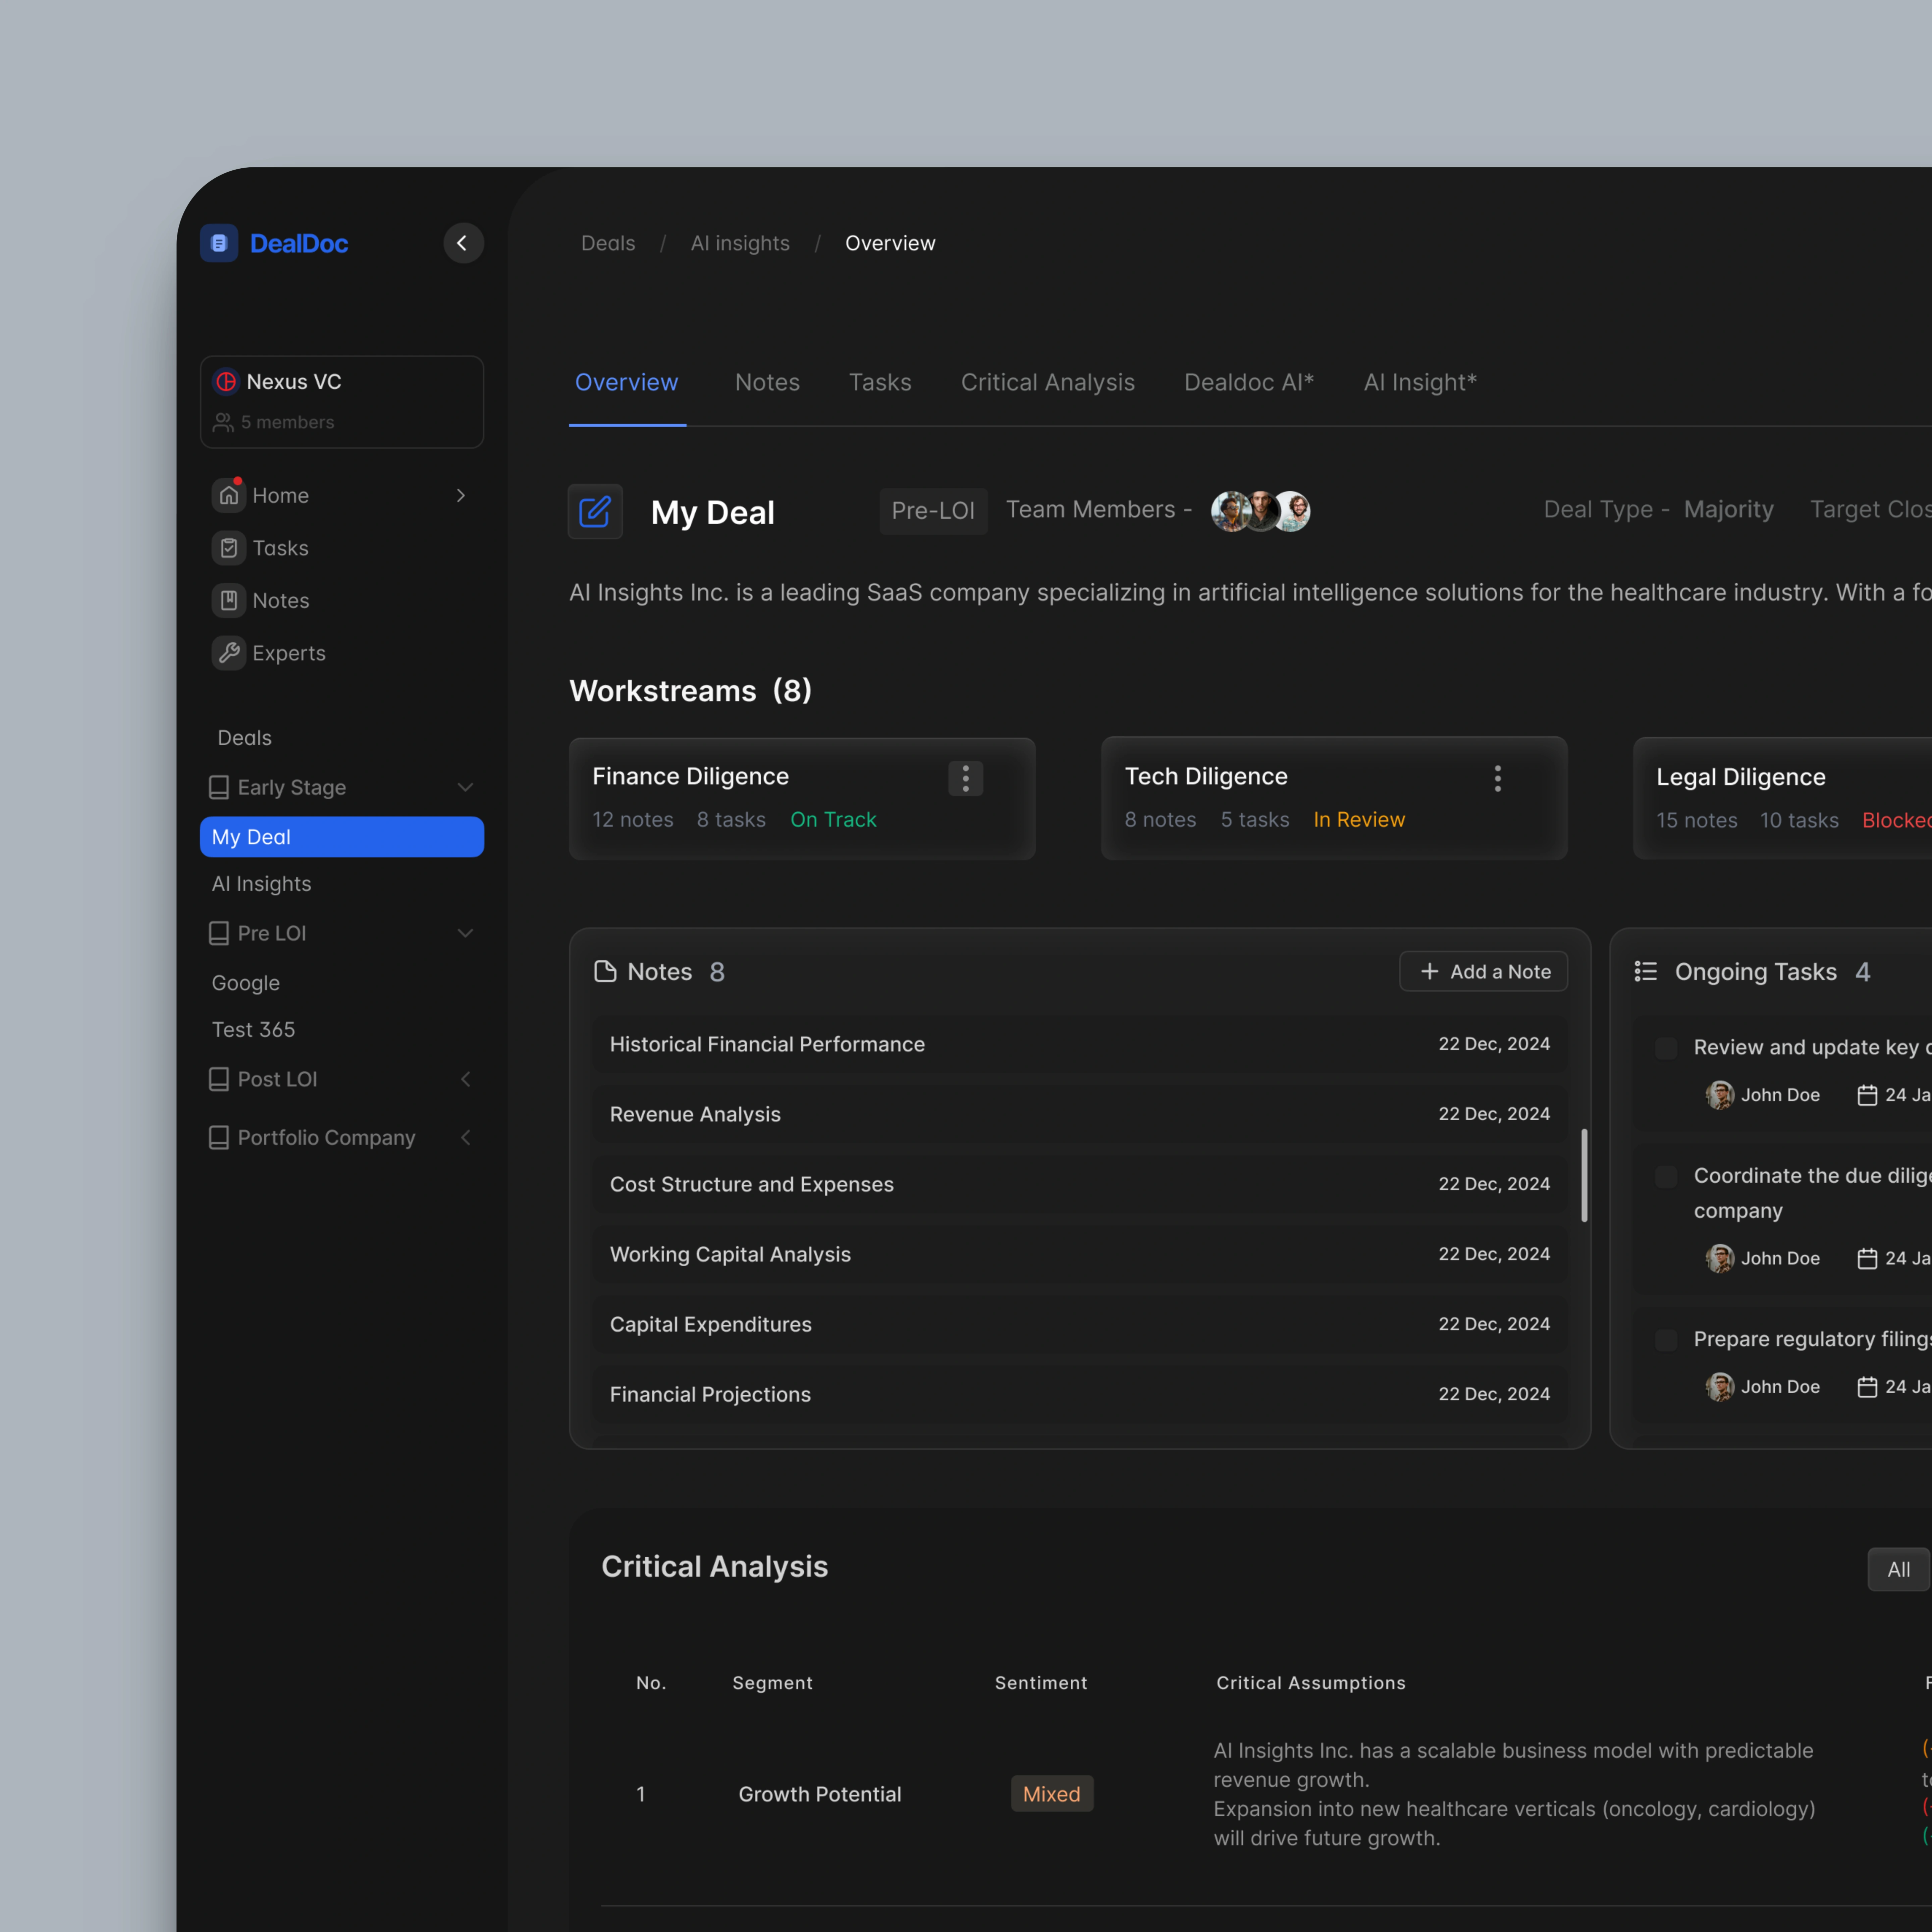This screenshot has width=1932, height=1932.
Task: Click the Notes bookmark icon in sidebar
Action: click(x=229, y=600)
